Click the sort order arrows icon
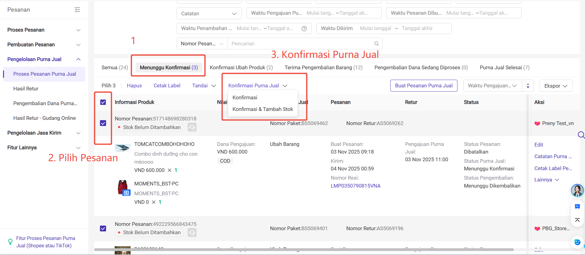This screenshot has height=255, width=585. click(x=528, y=86)
